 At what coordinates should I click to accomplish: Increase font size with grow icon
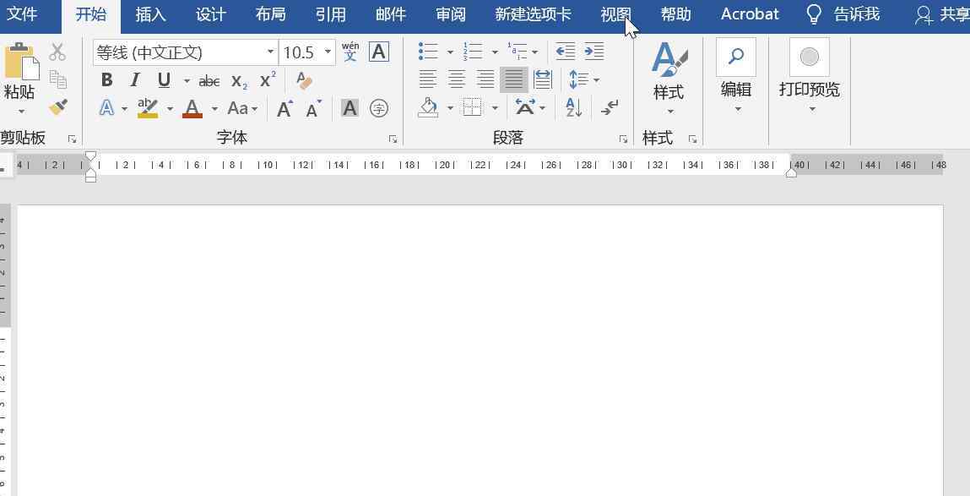tap(284, 109)
